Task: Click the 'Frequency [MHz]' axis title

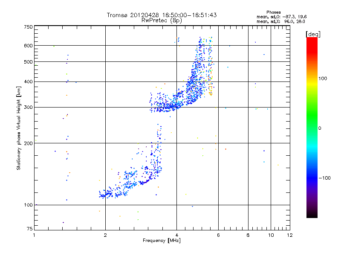Action: click(x=162, y=241)
